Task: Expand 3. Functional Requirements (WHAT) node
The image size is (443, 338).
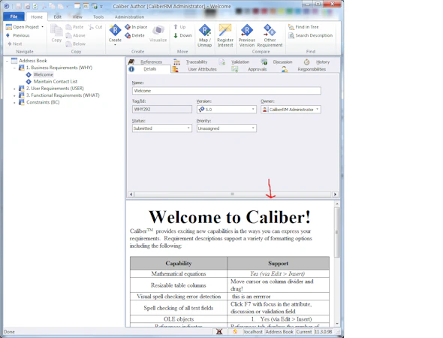Action: click(x=14, y=95)
